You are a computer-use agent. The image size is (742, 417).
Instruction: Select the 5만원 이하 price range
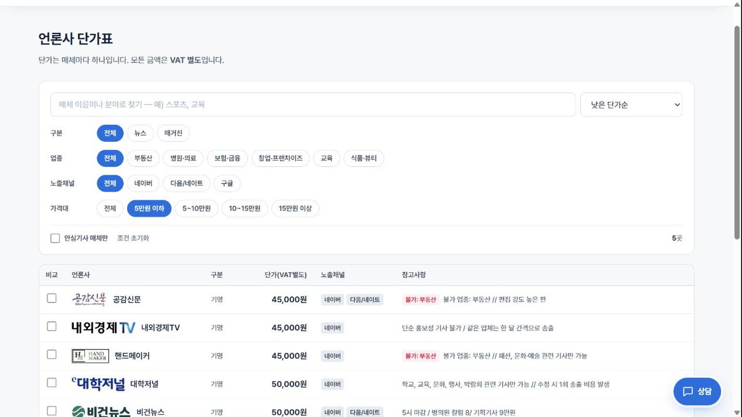point(149,208)
